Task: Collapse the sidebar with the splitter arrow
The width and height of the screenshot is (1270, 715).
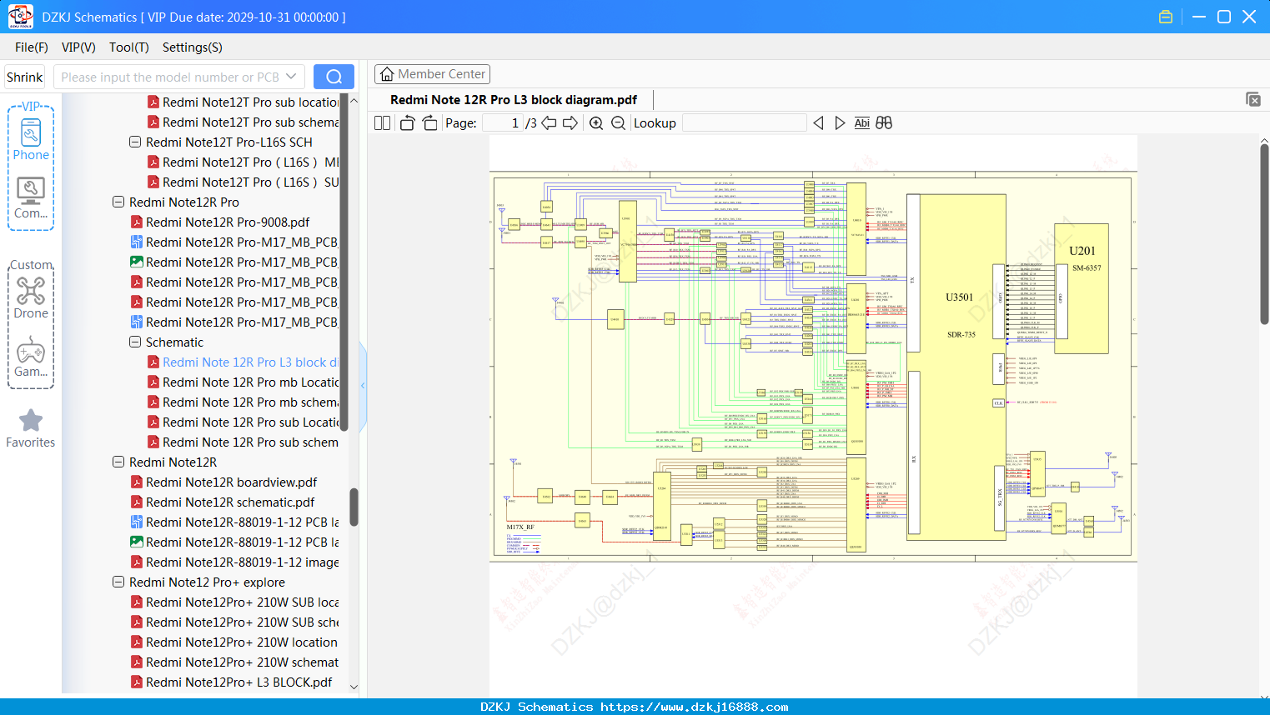Action: (363, 385)
